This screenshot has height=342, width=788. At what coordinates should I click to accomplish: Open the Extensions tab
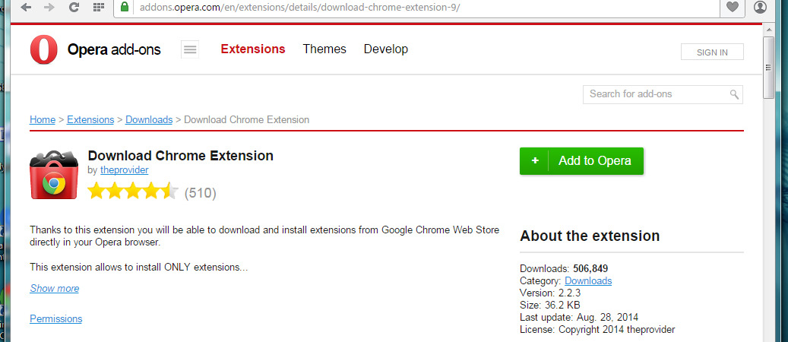pyautogui.click(x=252, y=49)
